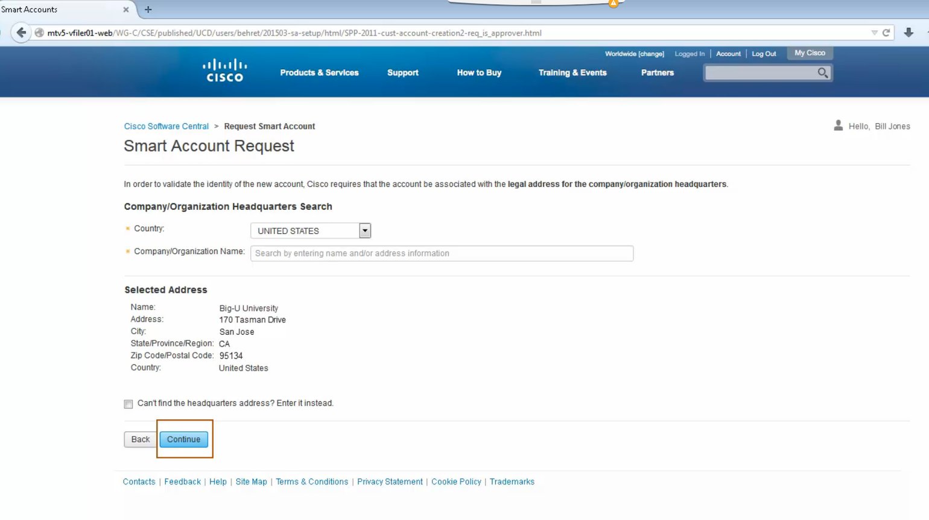Image resolution: width=929 pixels, height=520 pixels.
Task: Click the Cisco logo
Action: [224, 71]
